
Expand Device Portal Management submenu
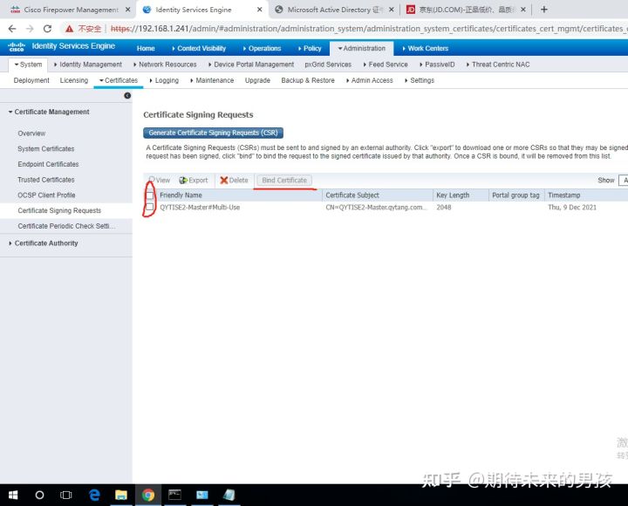pyautogui.click(x=251, y=65)
